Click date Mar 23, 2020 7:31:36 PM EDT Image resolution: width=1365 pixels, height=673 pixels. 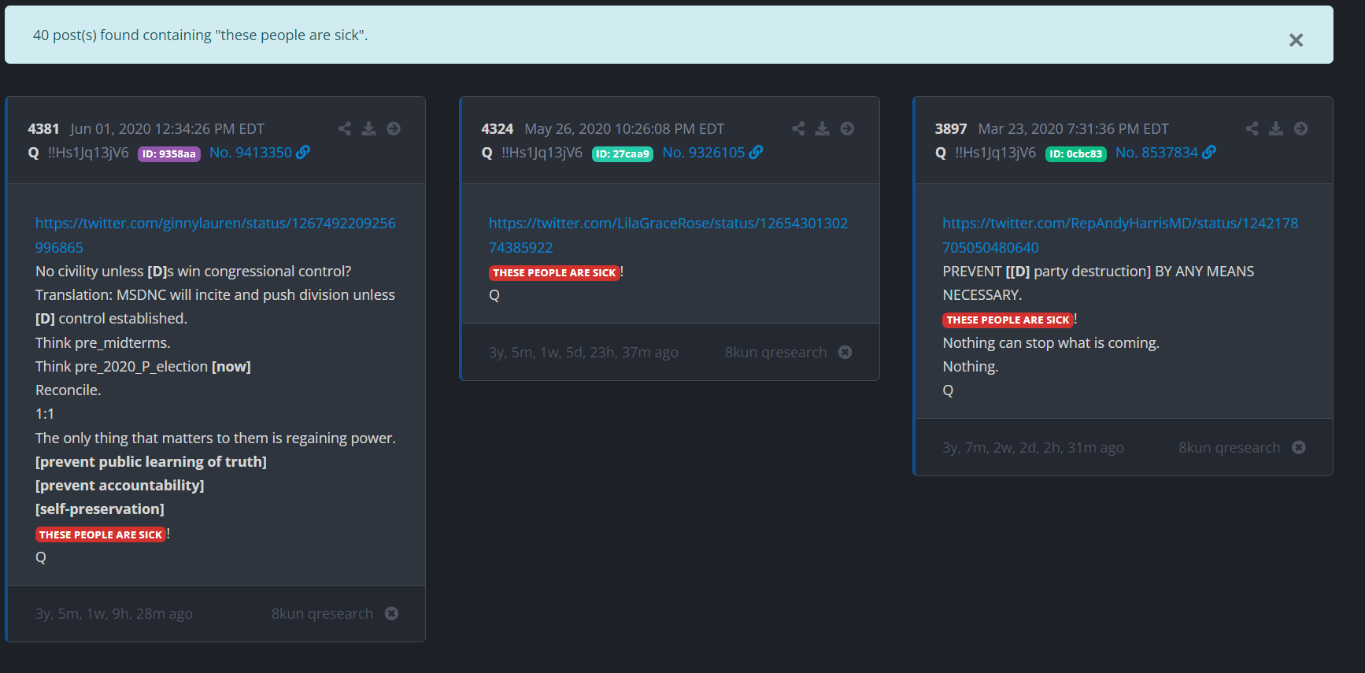tap(1073, 129)
